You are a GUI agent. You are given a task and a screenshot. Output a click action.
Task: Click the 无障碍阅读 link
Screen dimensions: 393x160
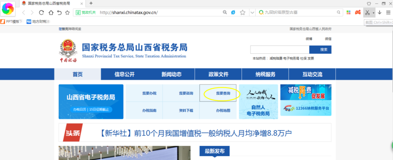73,29
